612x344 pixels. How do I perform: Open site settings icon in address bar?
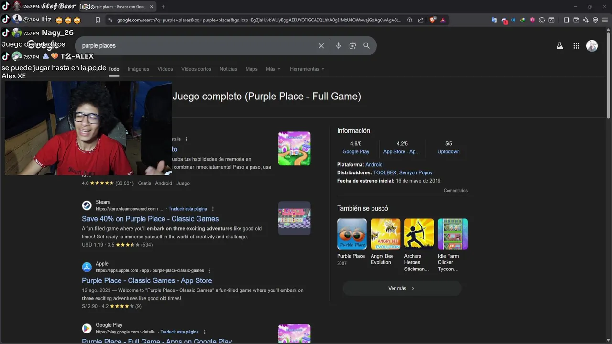(x=110, y=20)
